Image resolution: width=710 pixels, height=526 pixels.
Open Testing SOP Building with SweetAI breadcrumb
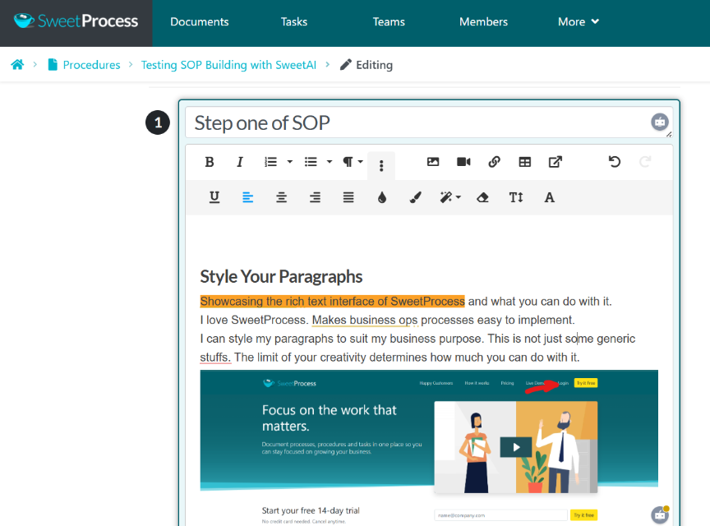[228, 65]
